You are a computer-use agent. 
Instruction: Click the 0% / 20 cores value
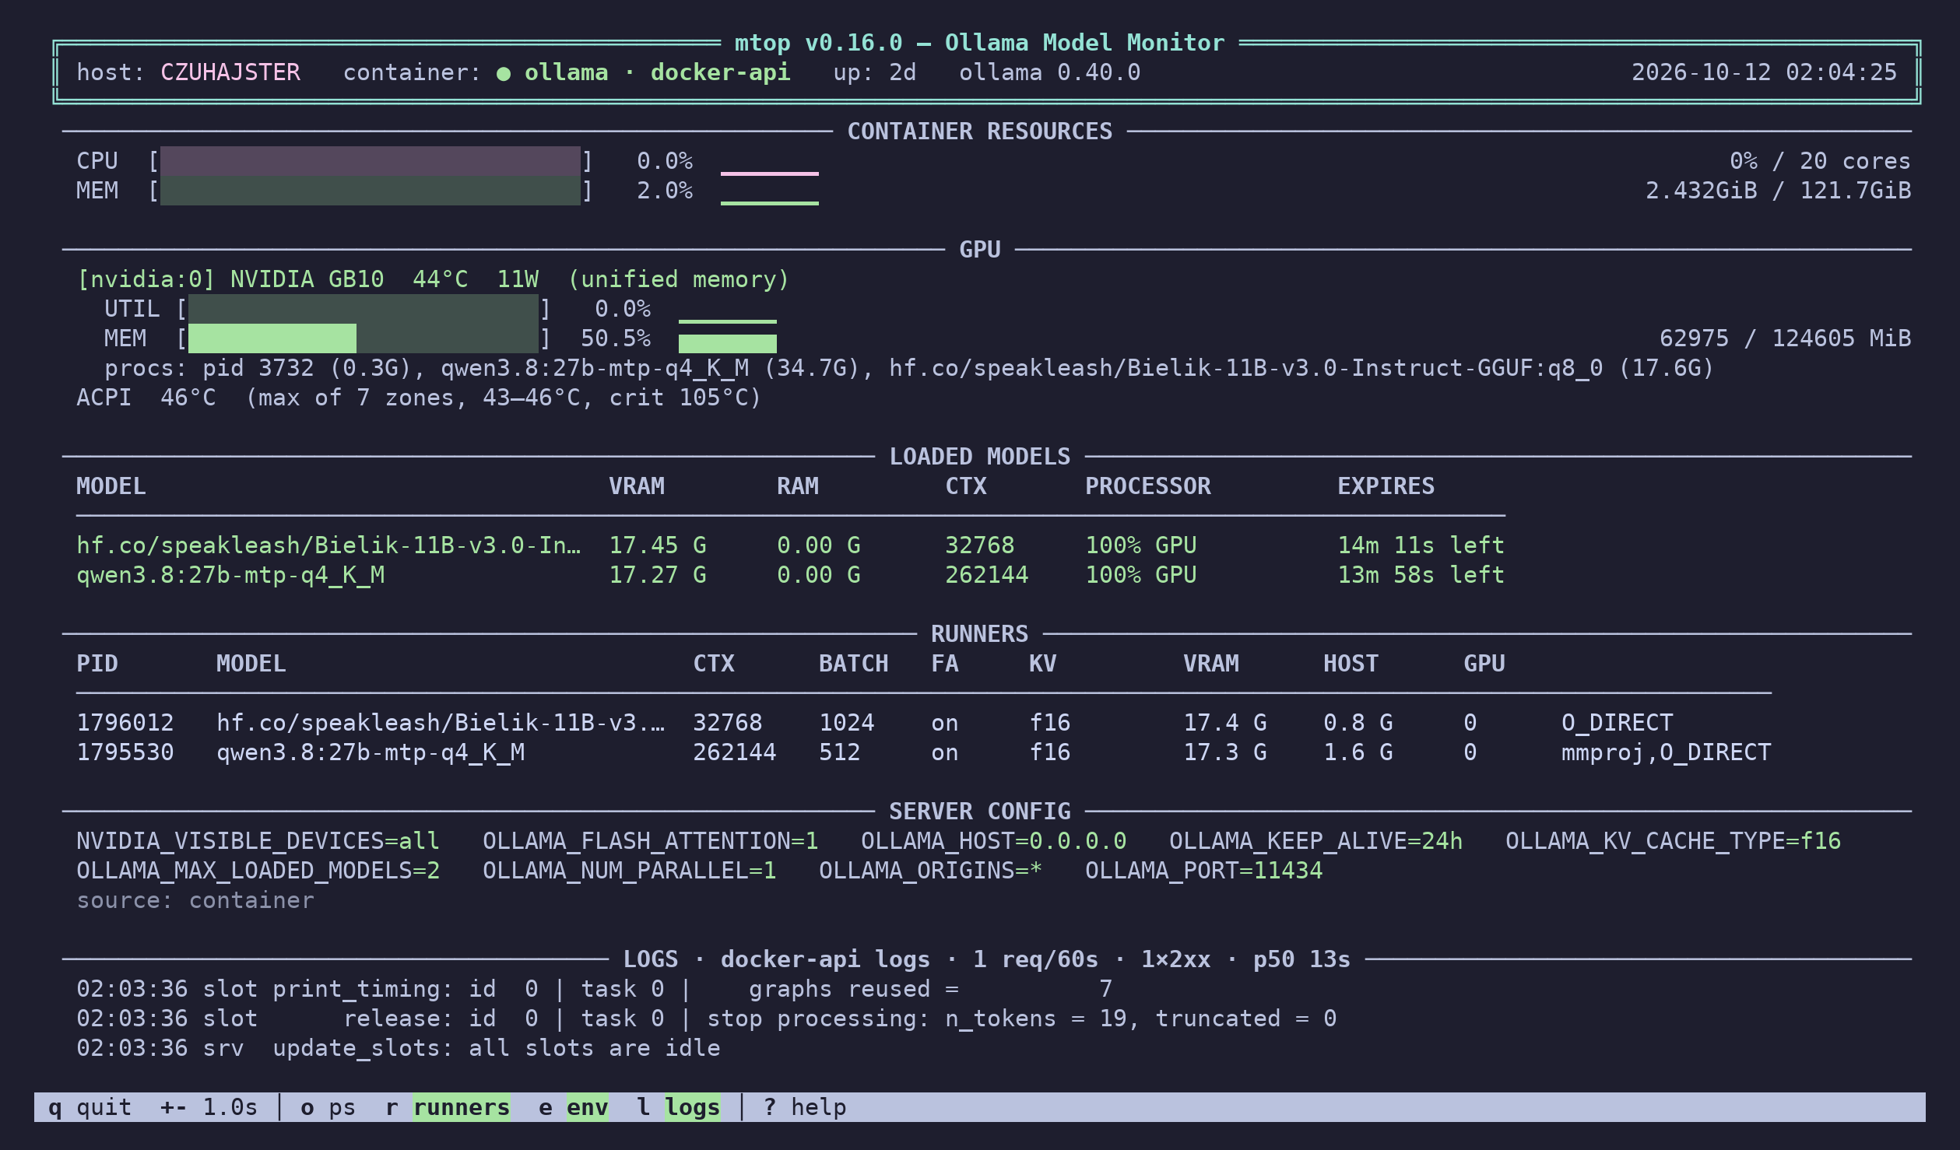(1820, 161)
